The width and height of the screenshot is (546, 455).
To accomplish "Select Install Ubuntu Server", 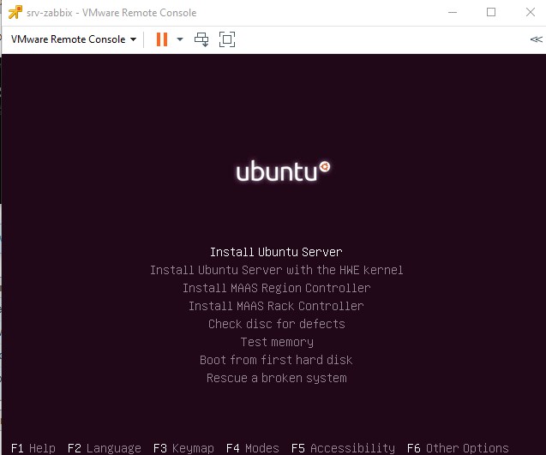I will pyautogui.click(x=276, y=252).
